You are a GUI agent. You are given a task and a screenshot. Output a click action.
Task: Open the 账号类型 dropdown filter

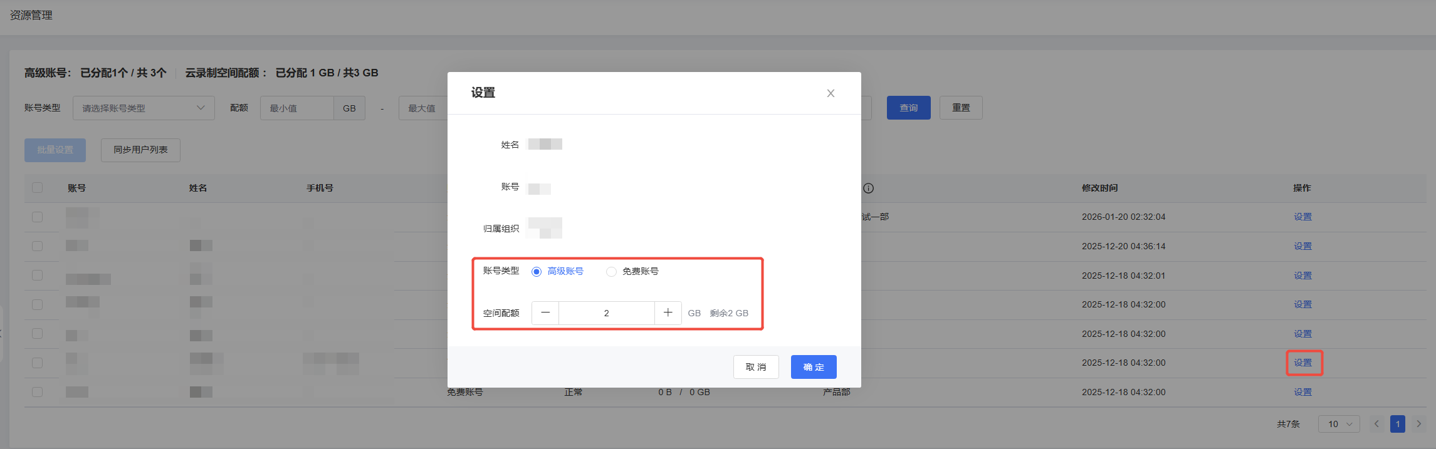pos(144,108)
